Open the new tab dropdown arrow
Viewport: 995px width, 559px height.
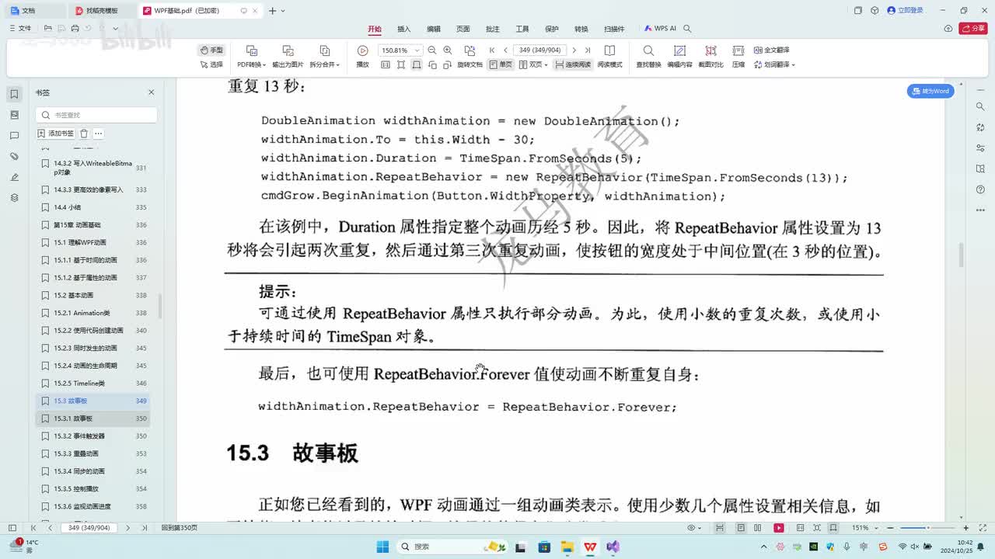(283, 11)
